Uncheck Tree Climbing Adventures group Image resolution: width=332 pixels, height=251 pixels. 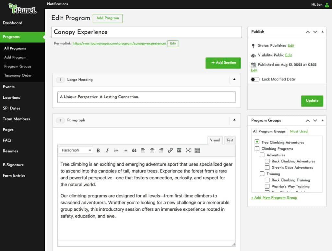pos(257,142)
